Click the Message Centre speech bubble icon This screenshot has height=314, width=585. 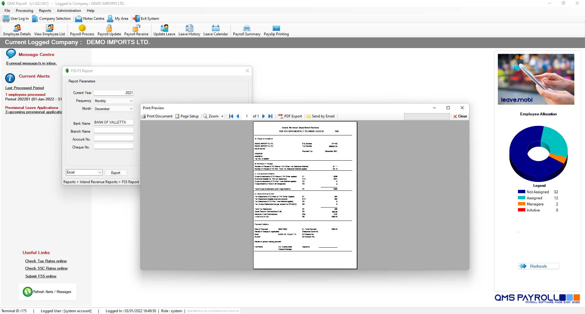[x=11, y=54]
